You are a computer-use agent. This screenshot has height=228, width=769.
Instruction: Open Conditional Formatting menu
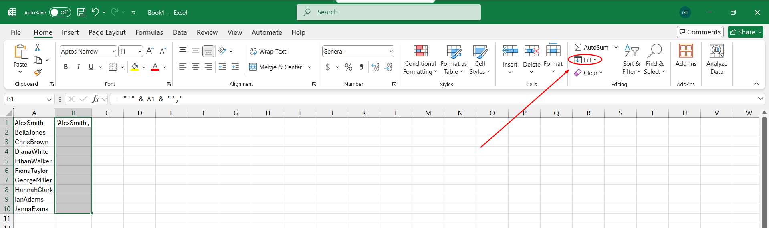coord(420,59)
